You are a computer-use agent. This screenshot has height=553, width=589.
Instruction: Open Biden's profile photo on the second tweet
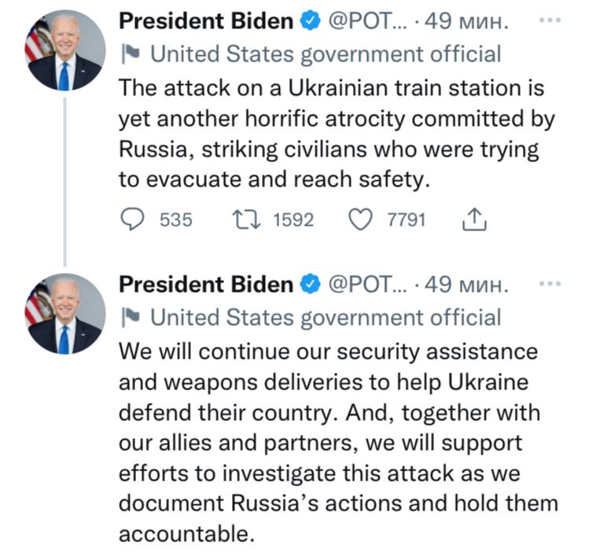[x=65, y=312]
